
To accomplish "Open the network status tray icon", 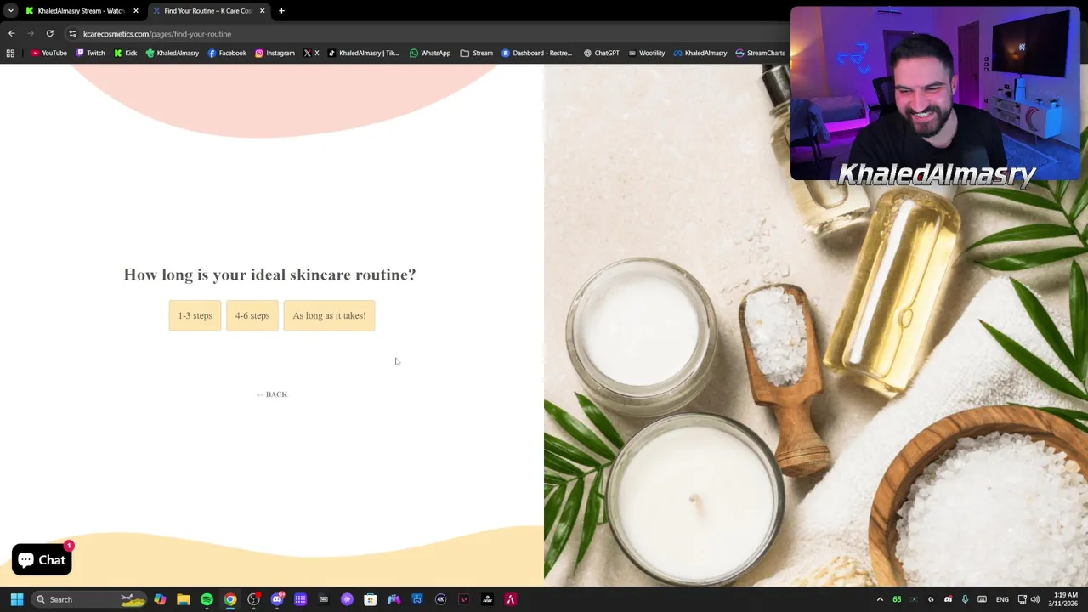I will point(1022,599).
